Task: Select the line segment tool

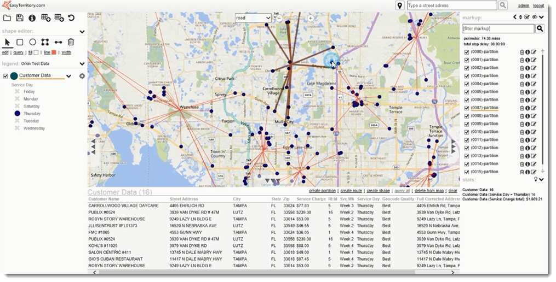Action: [x=58, y=43]
